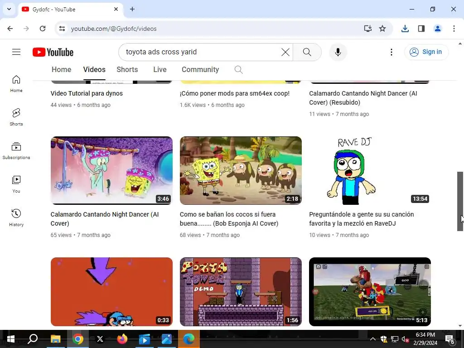
Task: Open Como se bañan los cocos title
Action: [229, 219]
